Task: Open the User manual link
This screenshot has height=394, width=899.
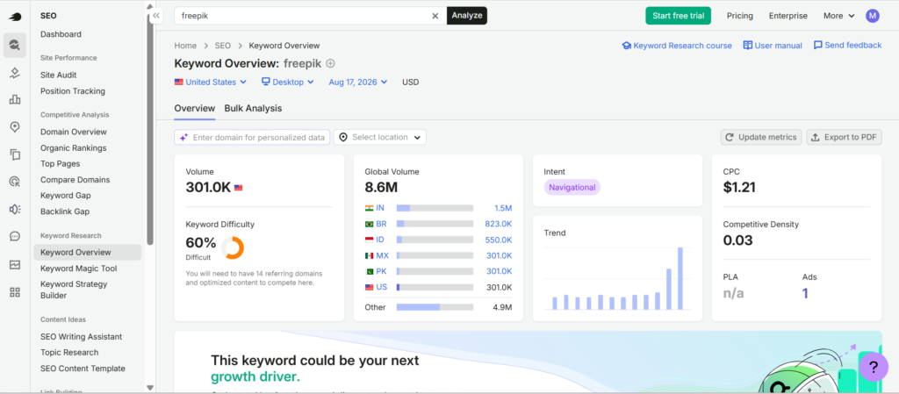Action: (x=773, y=46)
